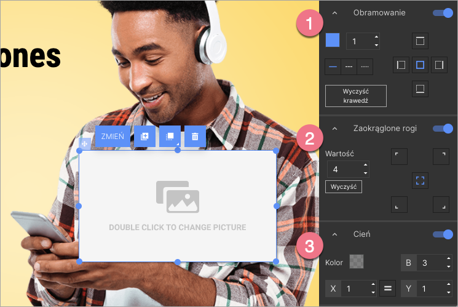Select the top border edge icon
This screenshot has height=307, width=458.
coord(420,41)
